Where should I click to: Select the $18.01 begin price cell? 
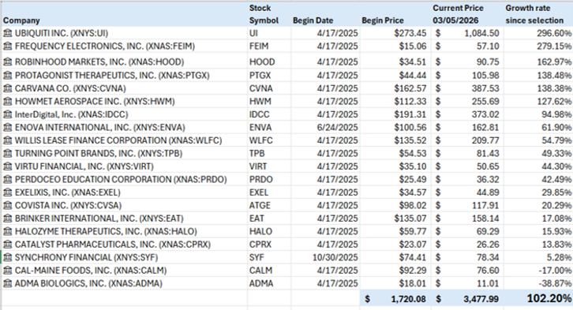tap(395, 283)
